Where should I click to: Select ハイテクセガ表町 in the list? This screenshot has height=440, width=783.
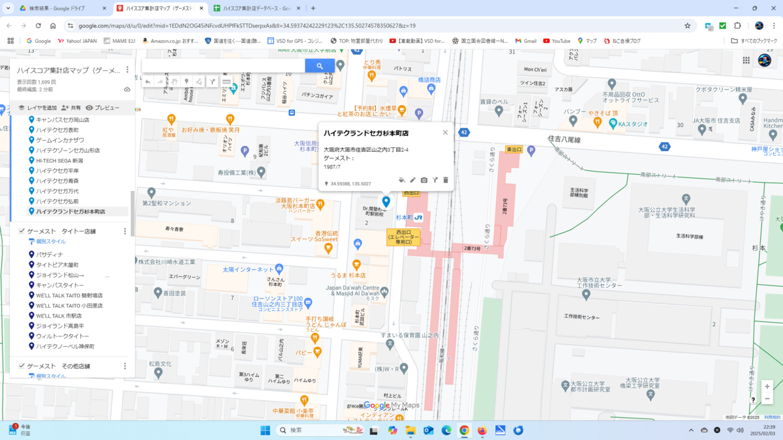tap(57, 130)
